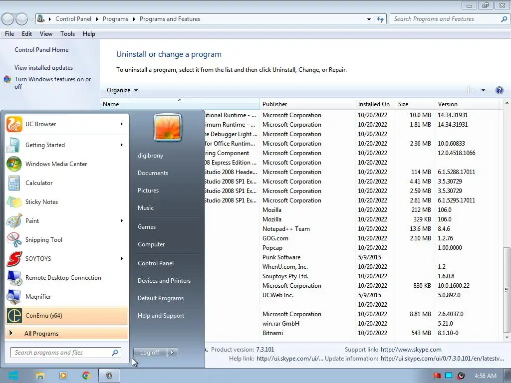
Task: Open the digibrony user folder
Action: (150, 156)
